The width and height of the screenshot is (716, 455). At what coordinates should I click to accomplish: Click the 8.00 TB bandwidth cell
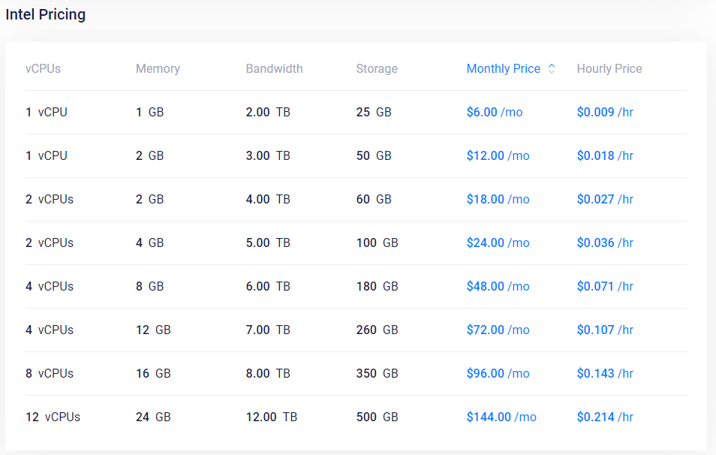(x=268, y=373)
